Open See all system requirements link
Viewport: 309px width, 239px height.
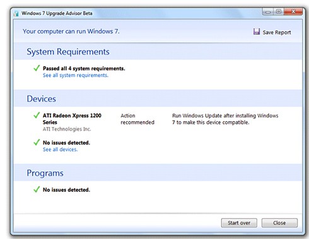pos(76,75)
